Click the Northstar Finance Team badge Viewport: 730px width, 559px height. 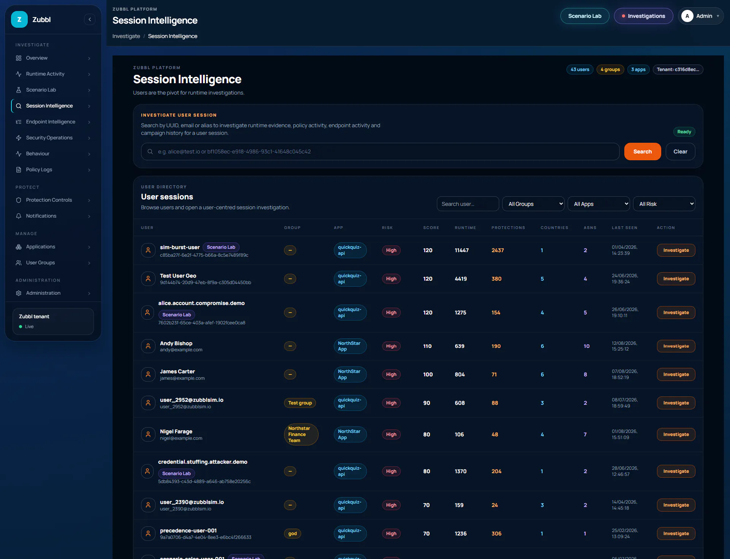[301, 434]
